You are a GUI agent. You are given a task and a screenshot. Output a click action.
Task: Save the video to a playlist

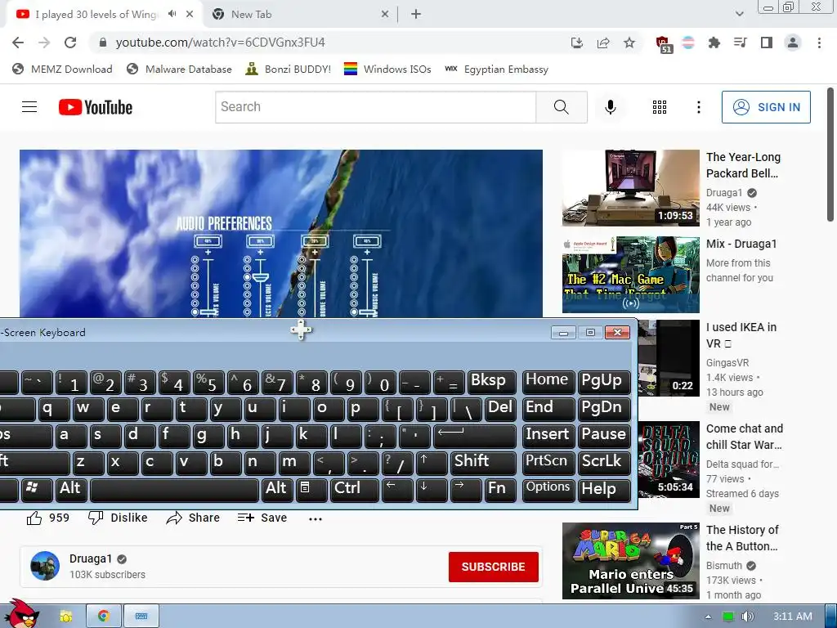click(262, 518)
